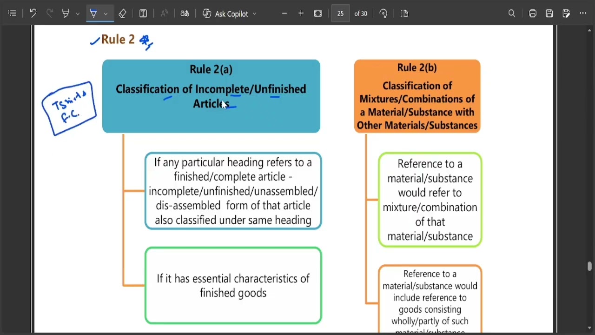Undo the last annotation
595x335 pixels.
click(x=33, y=13)
